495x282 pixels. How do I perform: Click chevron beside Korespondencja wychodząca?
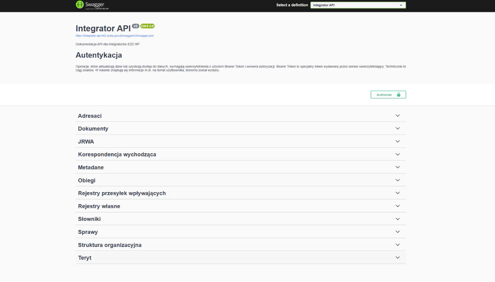point(397,154)
